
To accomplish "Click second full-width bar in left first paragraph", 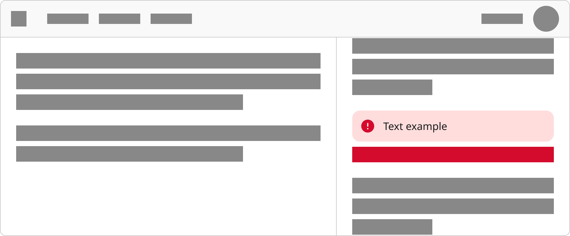I will 168,81.
